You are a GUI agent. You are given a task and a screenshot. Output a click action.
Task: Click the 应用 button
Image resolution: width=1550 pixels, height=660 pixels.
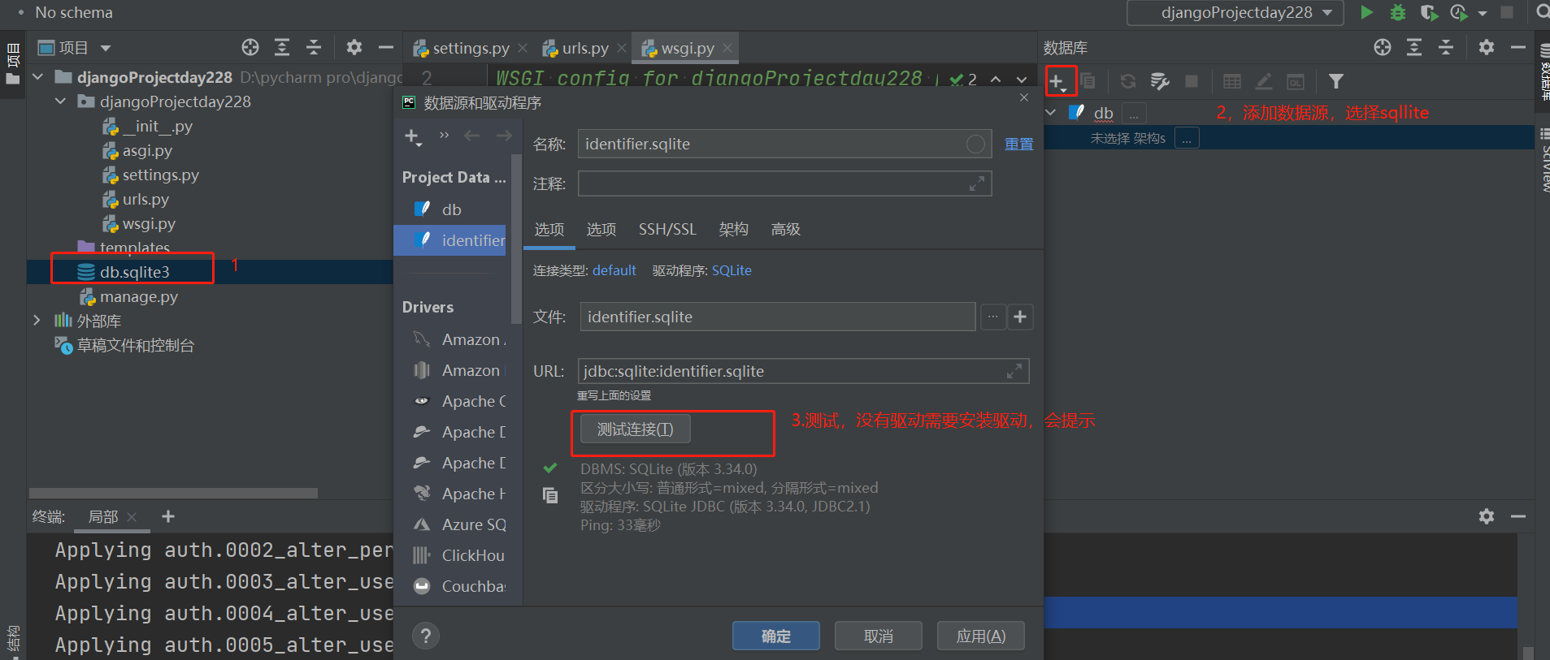click(980, 636)
